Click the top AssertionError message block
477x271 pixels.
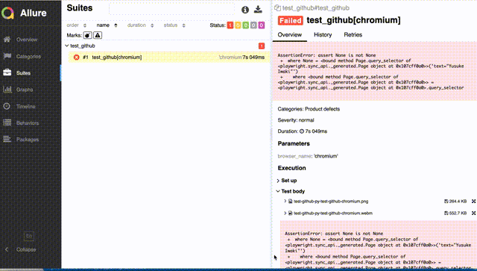[x=374, y=72]
